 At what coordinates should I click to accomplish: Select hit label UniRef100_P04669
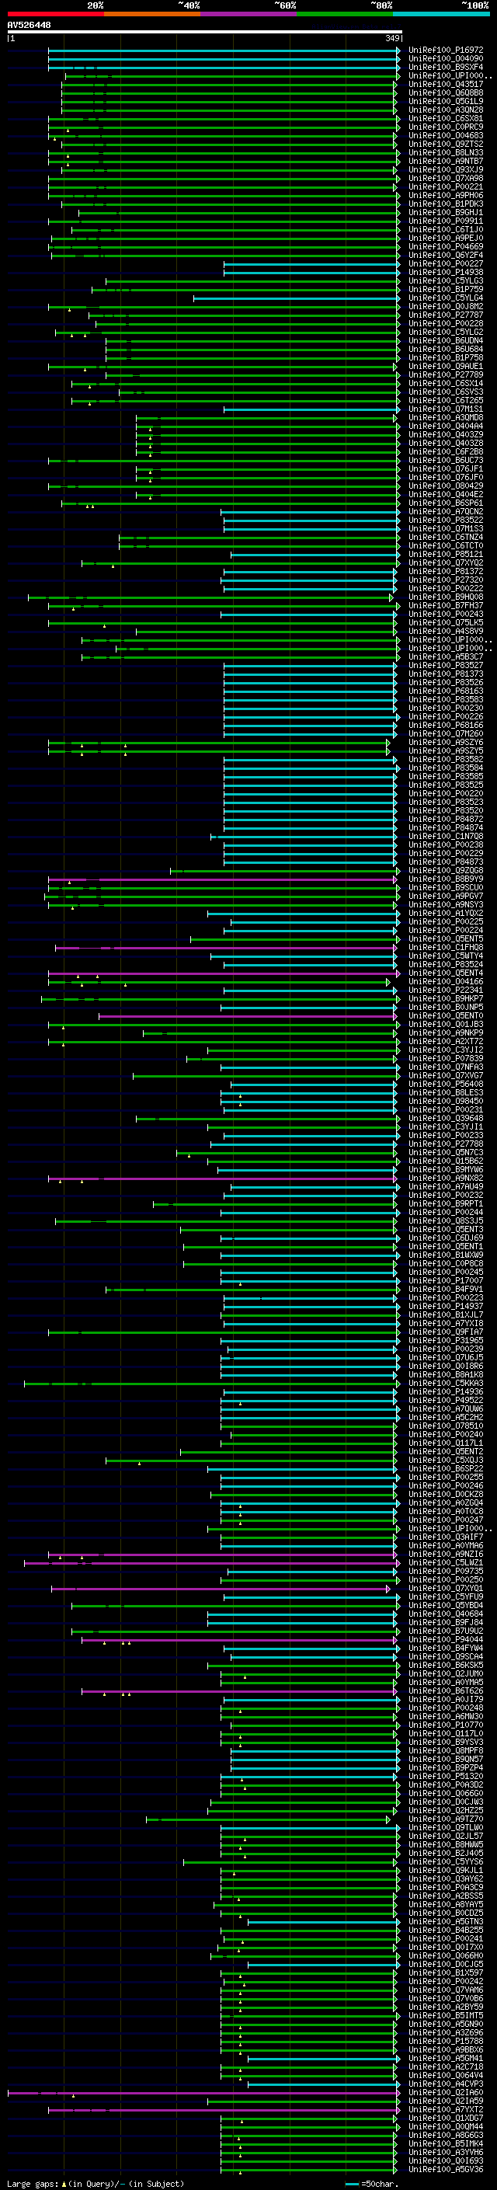click(x=446, y=246)
